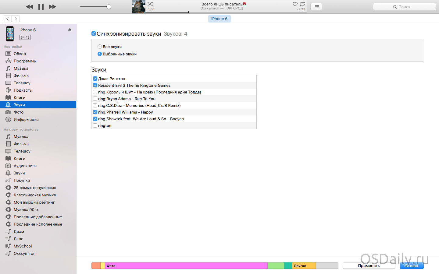
Task: Open Музыка under Настройки in sidebar
Action: coord(21,68)
